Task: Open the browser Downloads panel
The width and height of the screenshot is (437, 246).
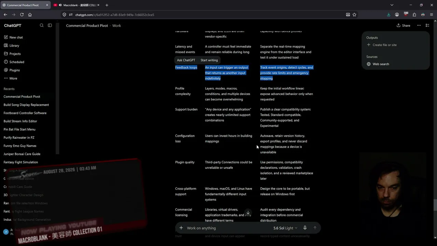Action: [x=389, y=15]
